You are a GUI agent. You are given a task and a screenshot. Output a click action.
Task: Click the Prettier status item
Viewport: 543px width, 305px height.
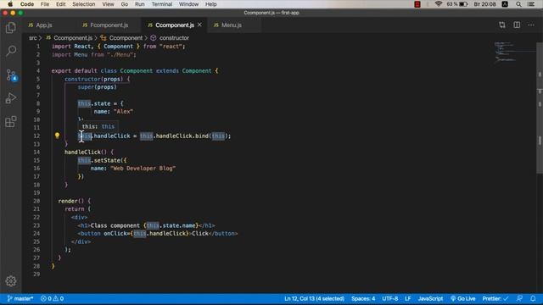coord(495,298)
